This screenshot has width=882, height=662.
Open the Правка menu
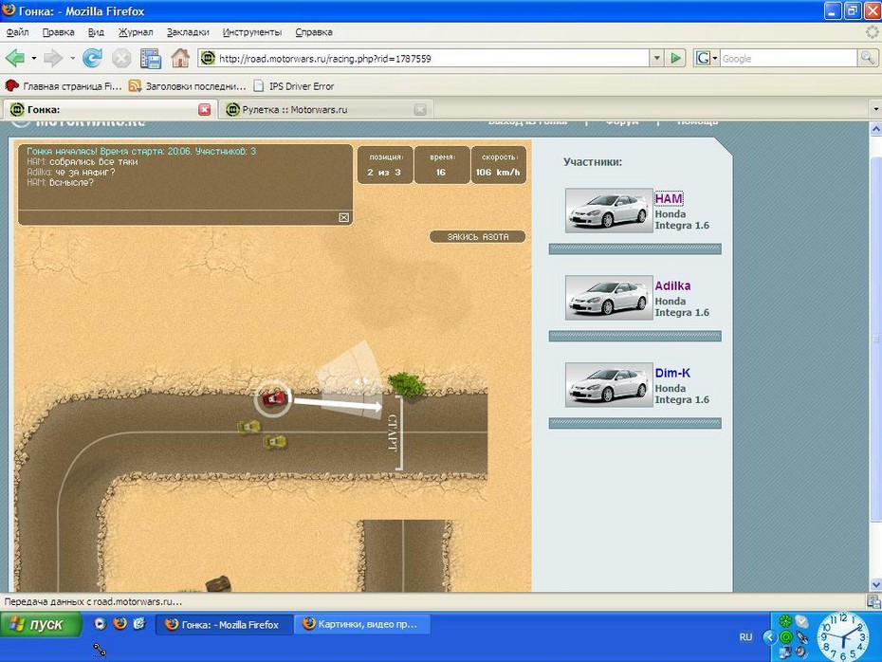pos(59,32)
